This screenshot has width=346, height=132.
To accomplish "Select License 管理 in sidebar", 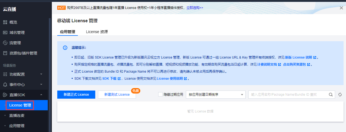I will pyautogui.click(x=24, y=105).
